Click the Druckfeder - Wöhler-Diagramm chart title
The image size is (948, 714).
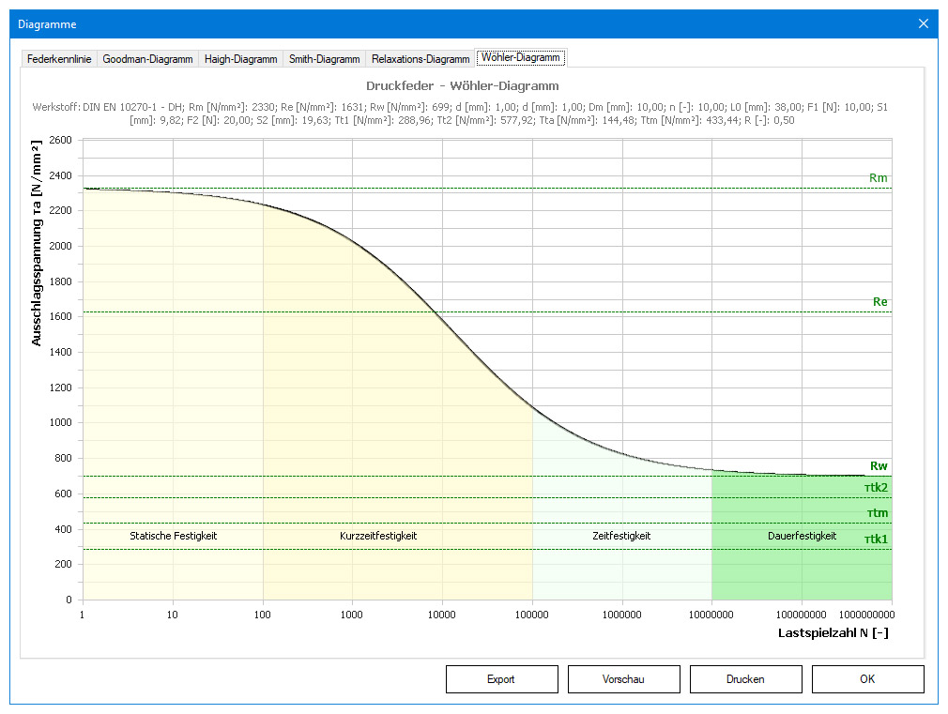(462, 86)
